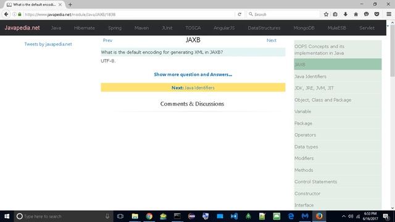The width and height of the screenshot is (395, 222).
Task: Open the yellow 'Next: Java Identifiers' bar
Action: pyautogui.click(x=193, y=88)
